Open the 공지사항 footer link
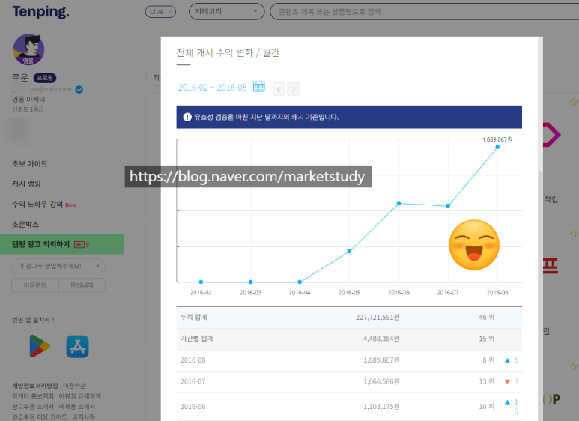This screenshot has width=579, height=421. (83, 417)
